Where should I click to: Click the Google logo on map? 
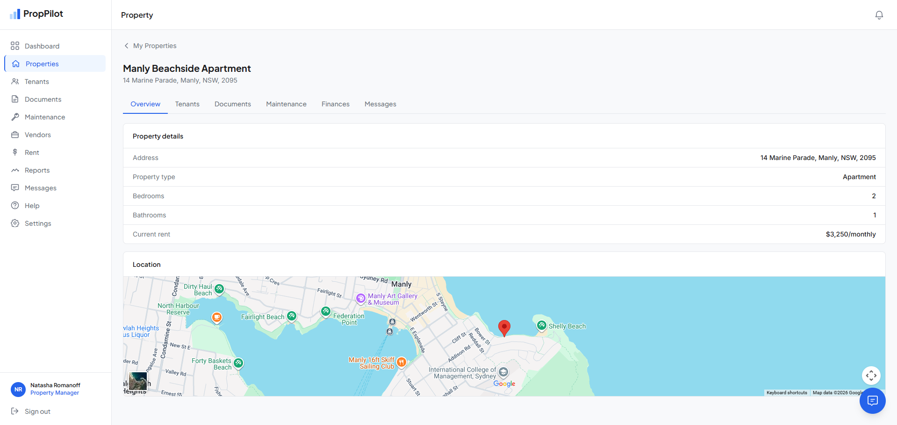[504, 383]
